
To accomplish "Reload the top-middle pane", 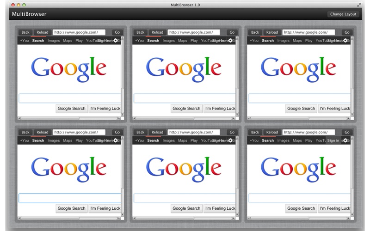I will 157,32.
